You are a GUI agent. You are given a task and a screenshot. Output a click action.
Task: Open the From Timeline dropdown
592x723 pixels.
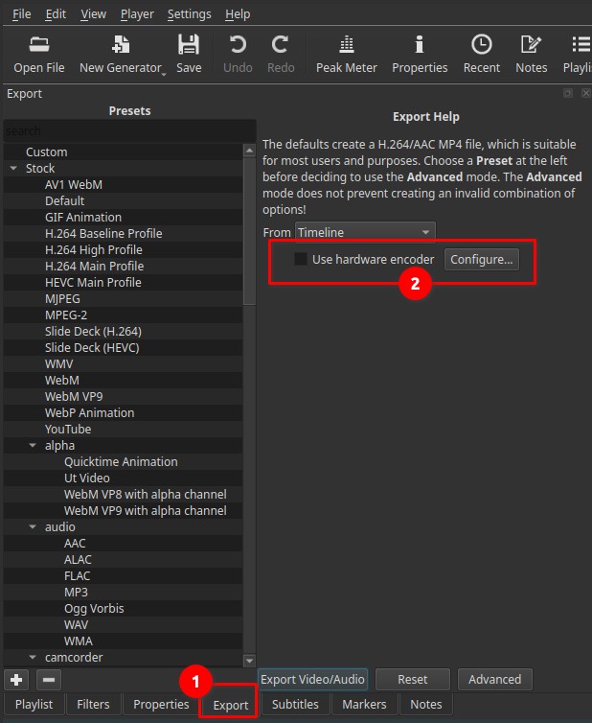[x=364, y=232]
